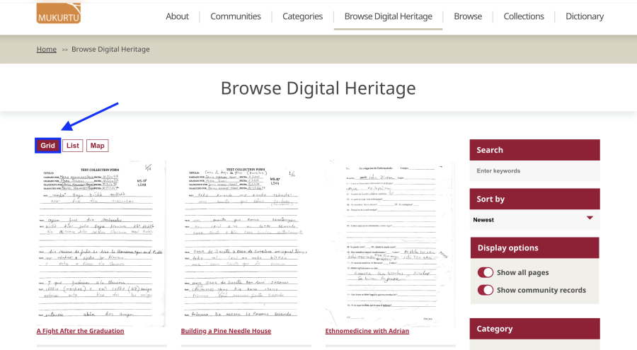Open the About menu item
The width and height of the screenshot is (637, 350).
click(x=177, y=16)
